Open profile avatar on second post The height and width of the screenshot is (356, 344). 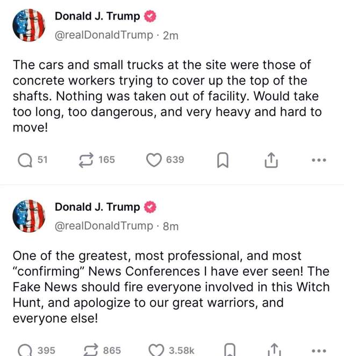(x=28, y=215)
